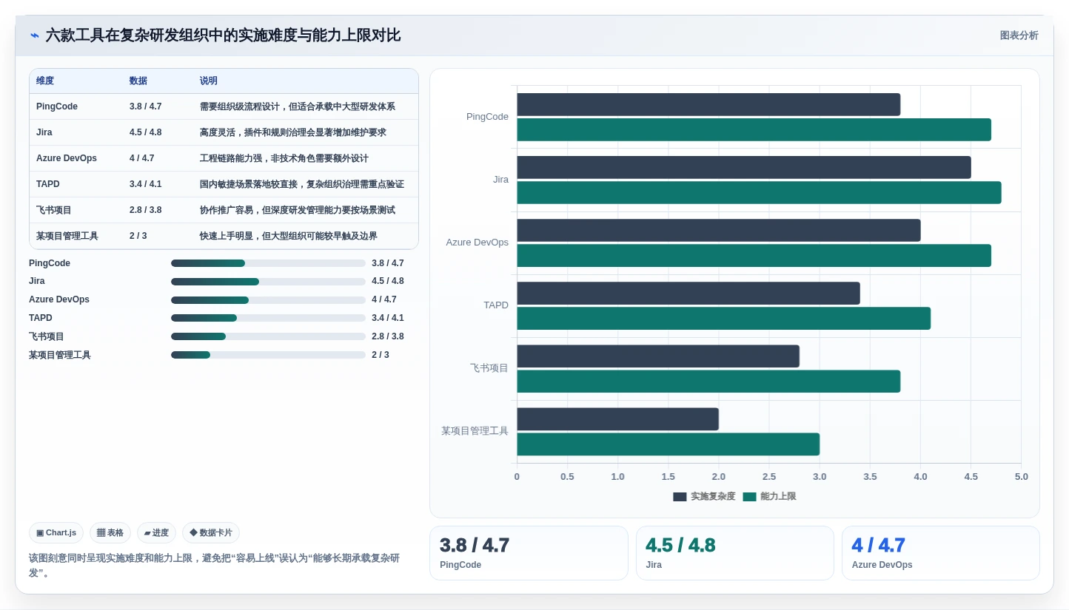Viewport: 1069px width, 610px height.
Task: Click the 2.8 / 3.8 table value
Action: [x=146, y=210]
